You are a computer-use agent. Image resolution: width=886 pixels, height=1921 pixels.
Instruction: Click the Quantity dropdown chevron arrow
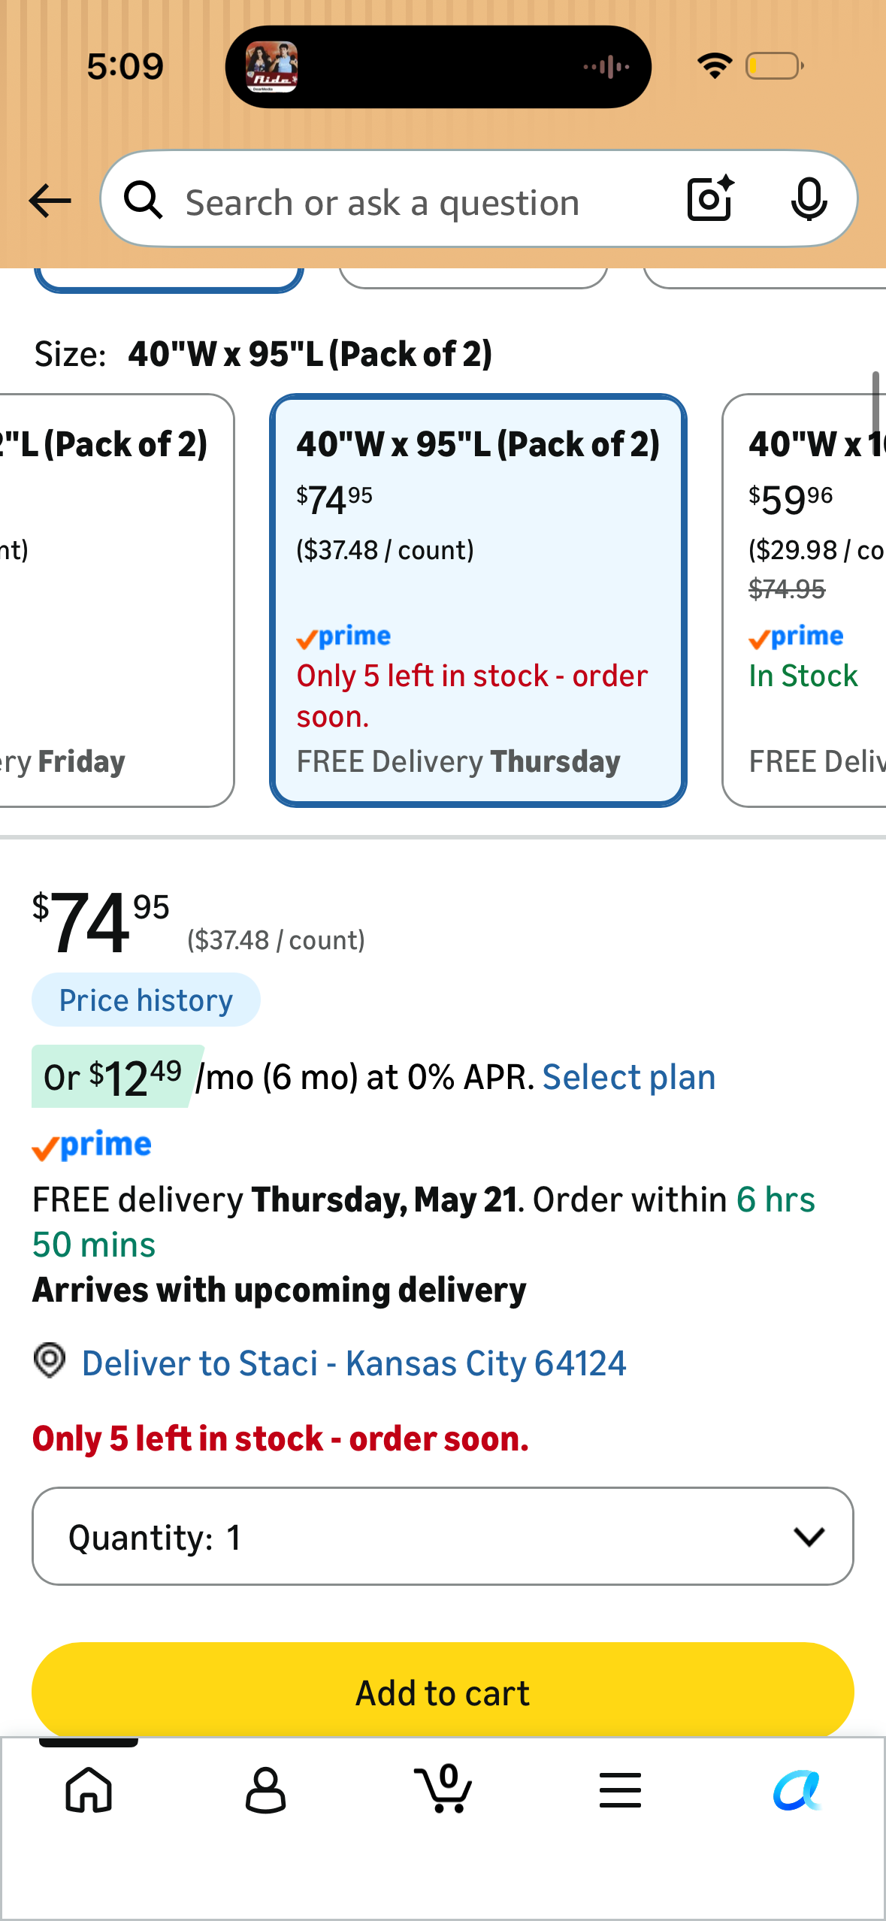point(809,1537)
